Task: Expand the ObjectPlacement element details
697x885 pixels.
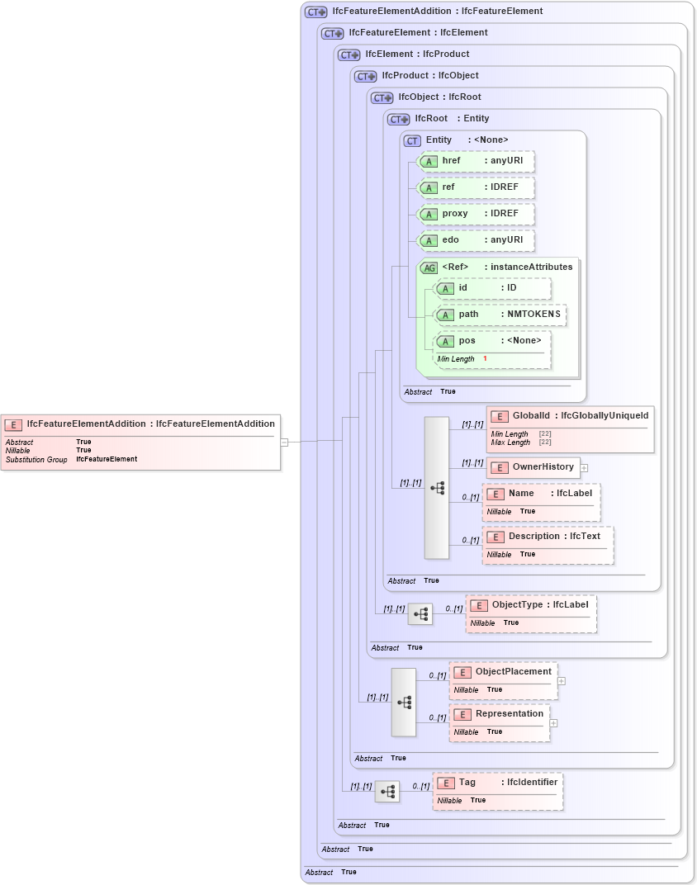Action: [560, 681]
